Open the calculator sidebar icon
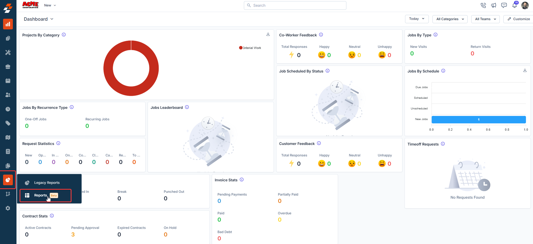This screenshot has height=244, width=533. click(x=8, y=151)
